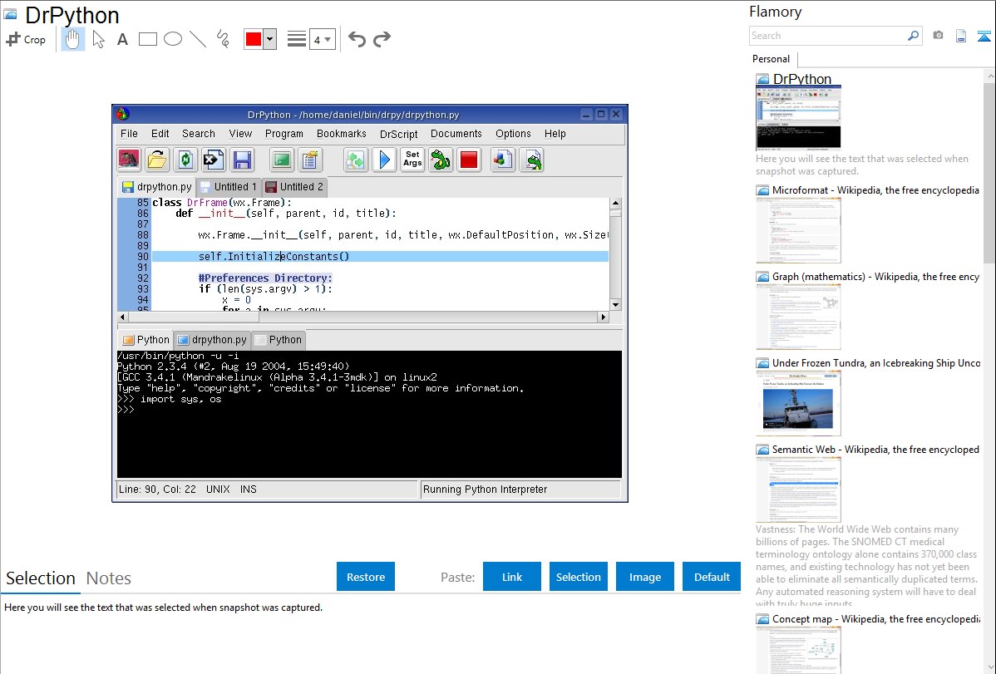
Task: Select the Untitled 2 editor tab
Action: click(295, 187)
